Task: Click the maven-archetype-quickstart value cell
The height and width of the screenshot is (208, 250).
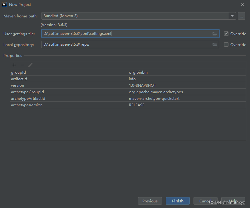Action: point(187,98)
